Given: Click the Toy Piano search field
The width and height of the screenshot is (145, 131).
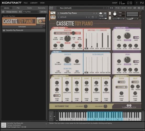Looking at the screenshot, I should pos(31,12).
